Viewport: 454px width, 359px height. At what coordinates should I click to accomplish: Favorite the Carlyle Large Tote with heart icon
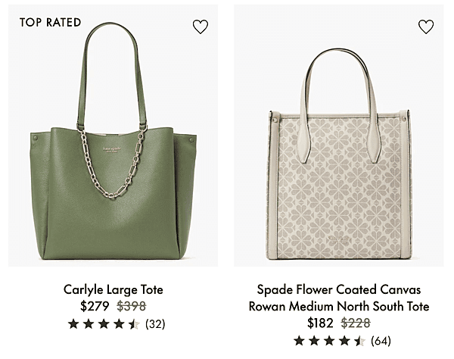tap(201, 27)
